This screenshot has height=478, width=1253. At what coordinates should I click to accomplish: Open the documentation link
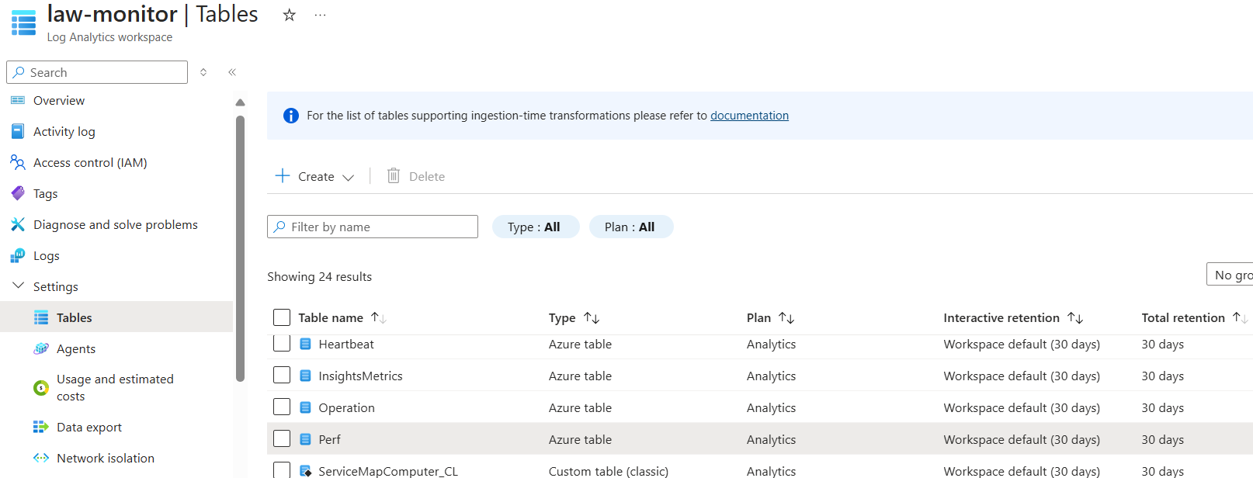coord(749,116)
